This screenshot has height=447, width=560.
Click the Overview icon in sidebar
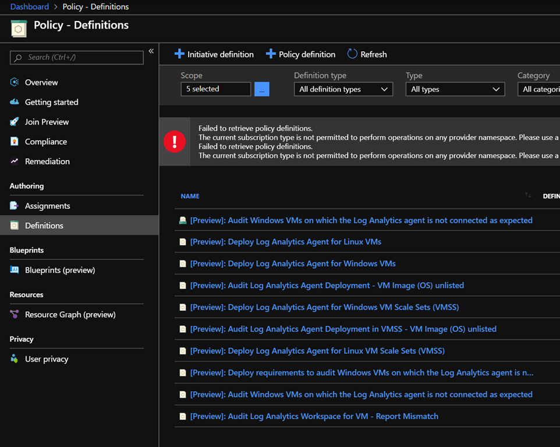click(x=15, y=82)
